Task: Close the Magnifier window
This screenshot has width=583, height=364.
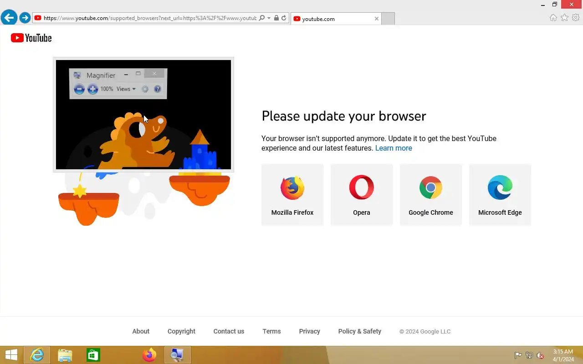Action: [x=154, y=74]
